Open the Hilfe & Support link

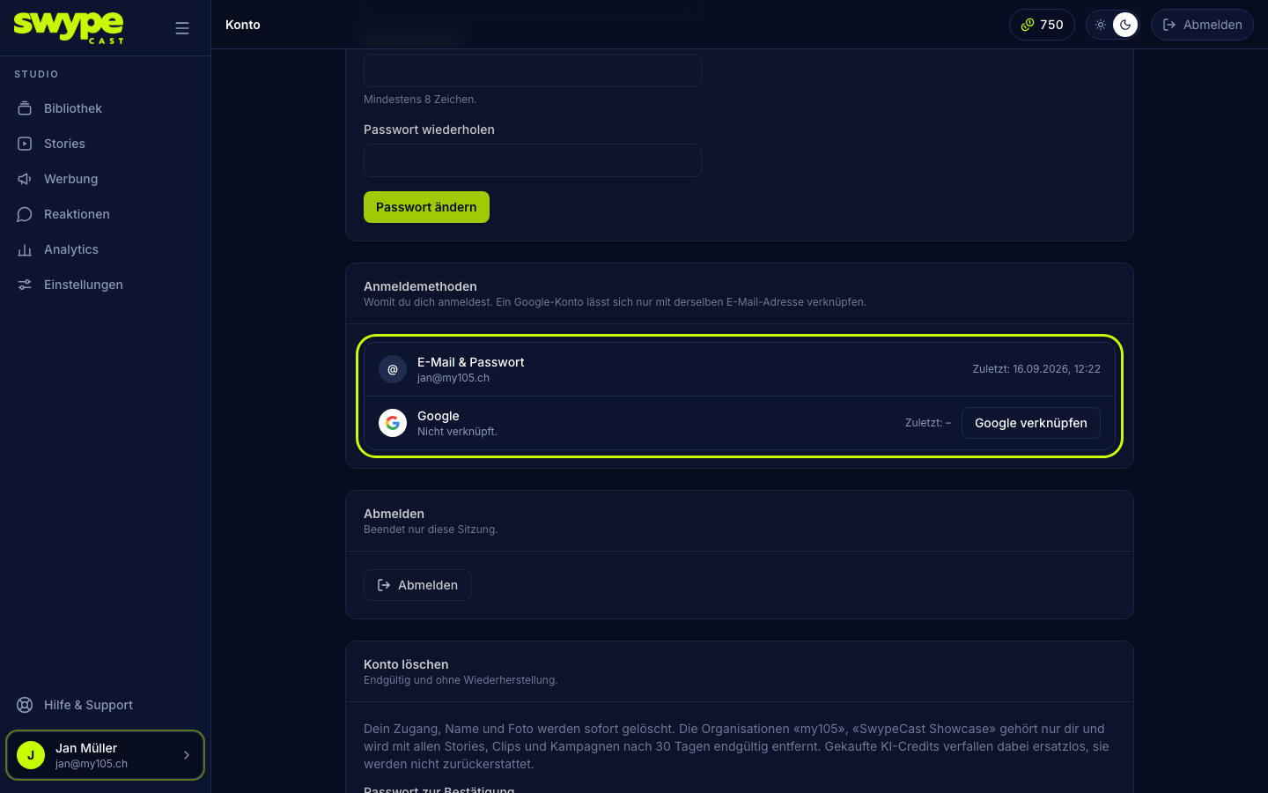pos(106,705)
